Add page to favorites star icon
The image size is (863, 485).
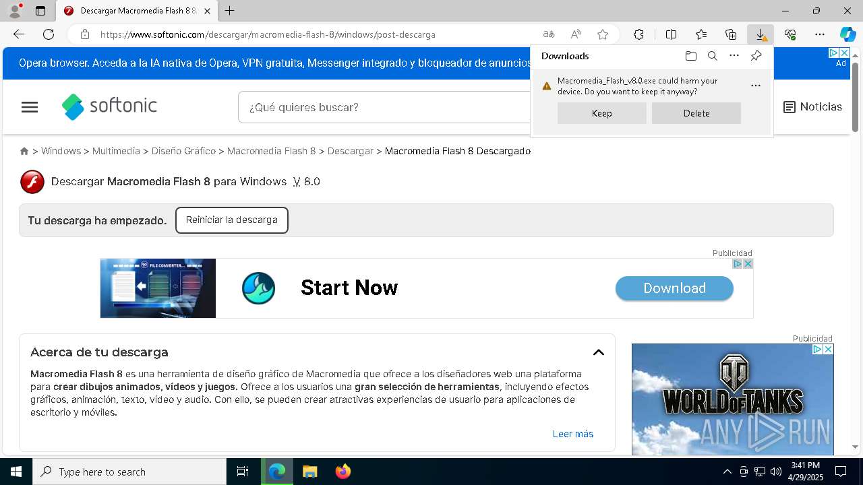pos(603,34)
